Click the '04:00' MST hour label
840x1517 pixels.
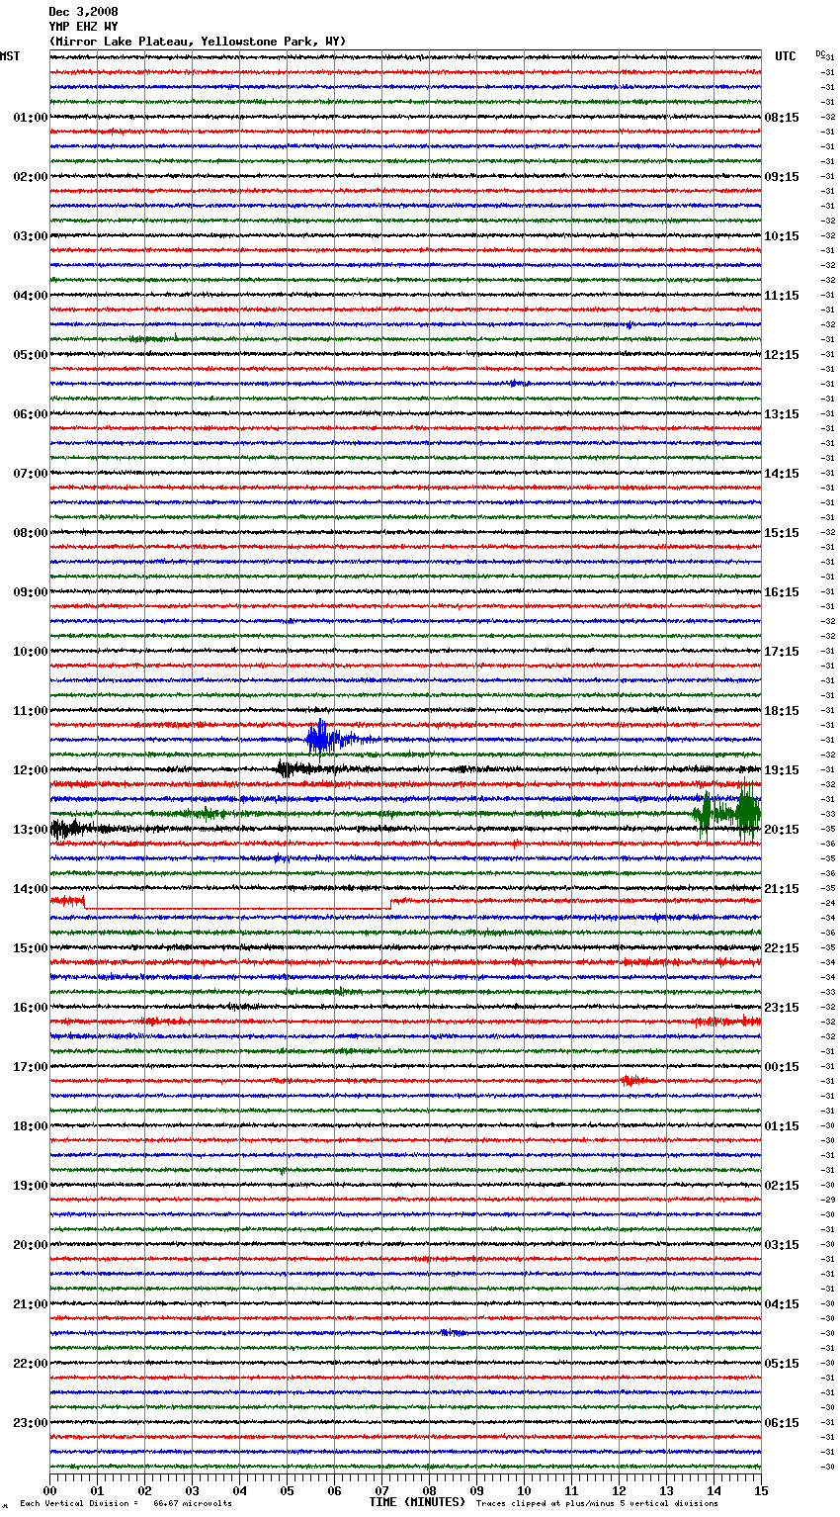[30, 296]
